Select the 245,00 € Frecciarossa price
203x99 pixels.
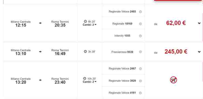(176, 52)
